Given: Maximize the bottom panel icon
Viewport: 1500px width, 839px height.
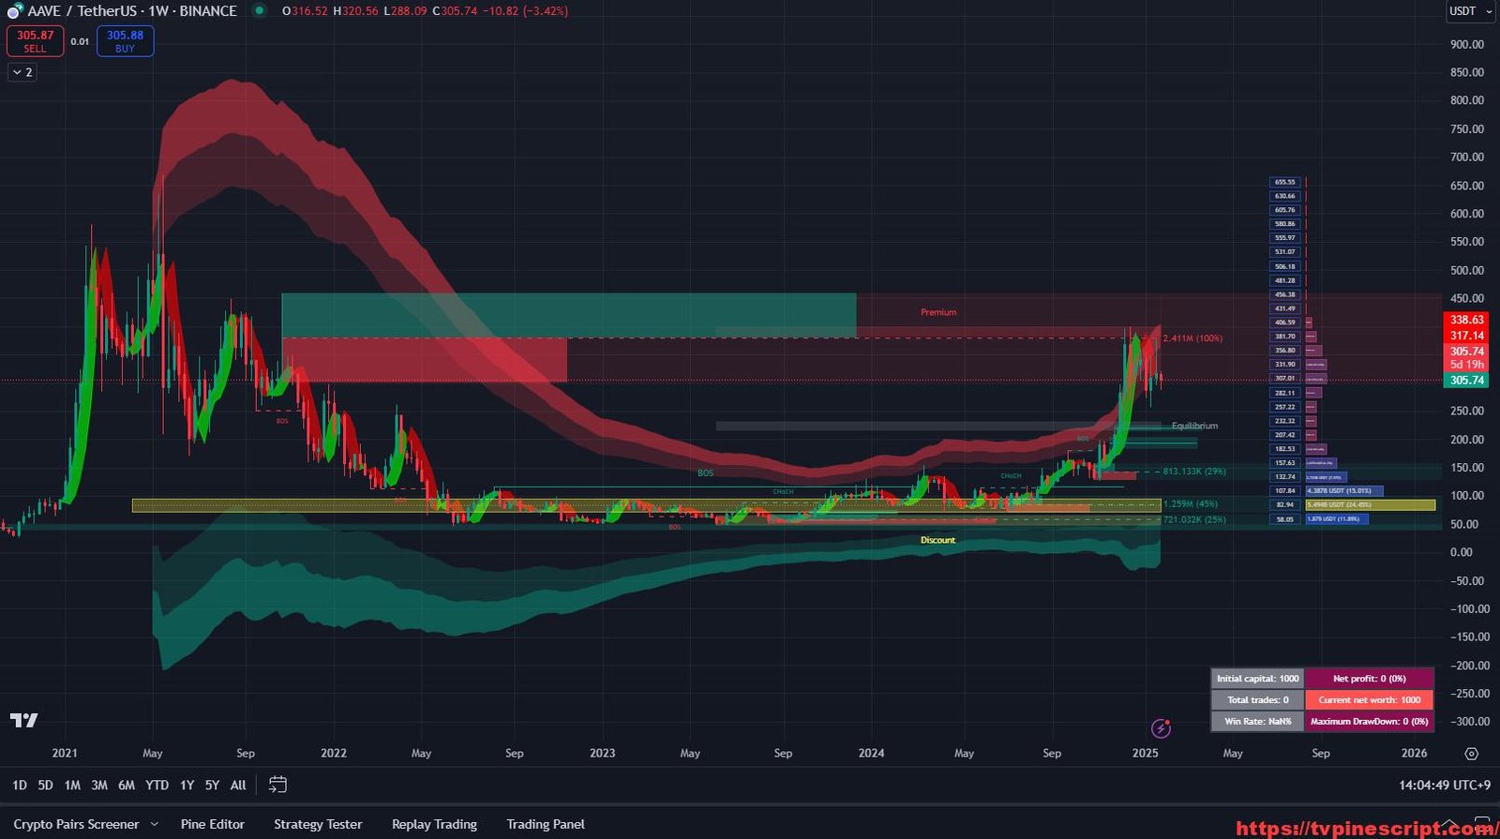Looking at the screenshot, I should (1482, 824).
